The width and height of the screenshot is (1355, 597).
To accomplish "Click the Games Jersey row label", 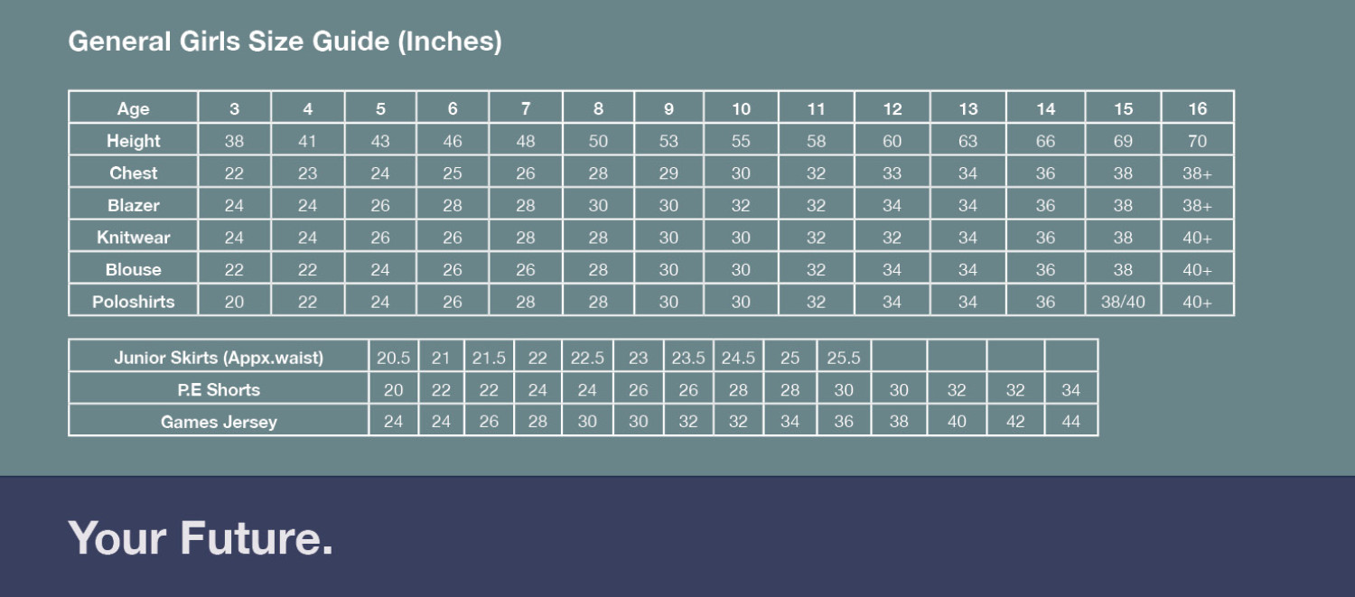I will pyautogui.click(x=219, y=422).
